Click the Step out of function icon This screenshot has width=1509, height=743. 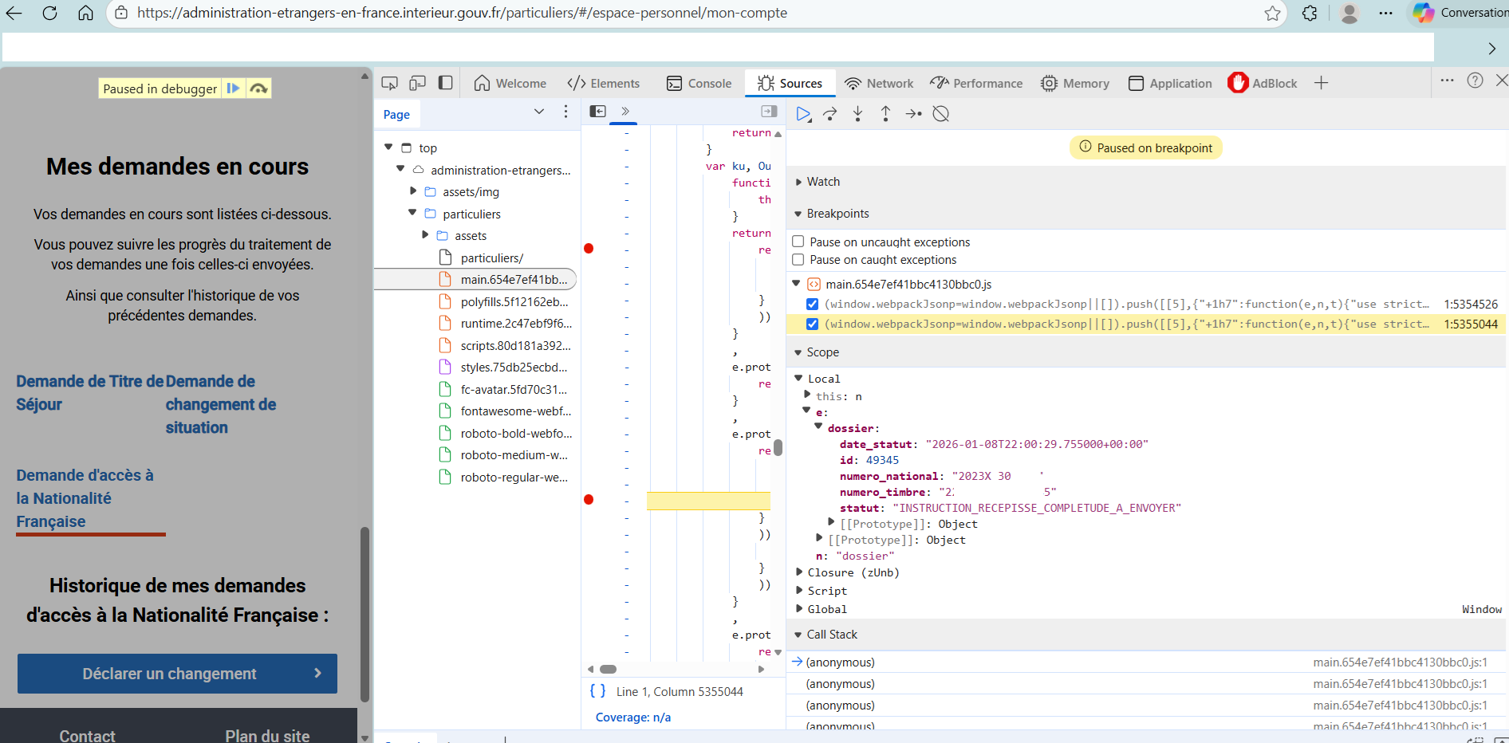tap(885, 114)
